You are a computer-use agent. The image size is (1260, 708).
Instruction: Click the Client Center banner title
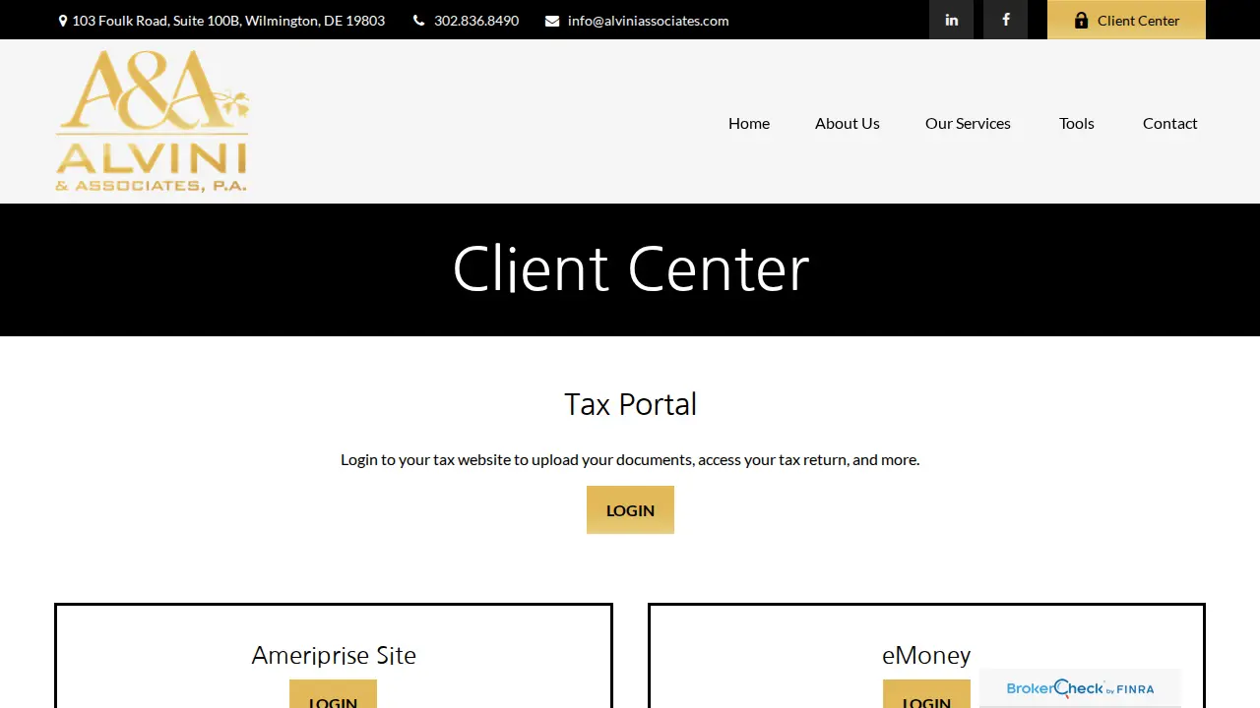click(x=631, y=269)
